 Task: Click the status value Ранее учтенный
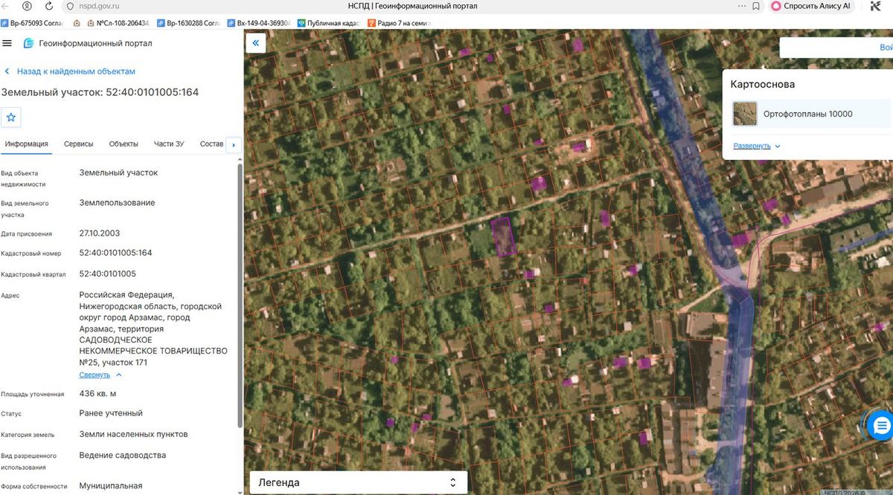tap(111, 413)
